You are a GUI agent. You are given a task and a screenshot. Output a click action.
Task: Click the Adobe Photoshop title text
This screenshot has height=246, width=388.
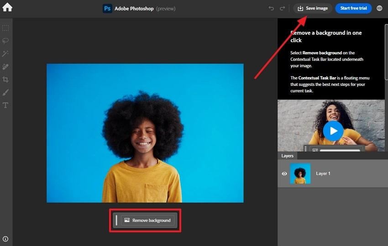point(134,8)
